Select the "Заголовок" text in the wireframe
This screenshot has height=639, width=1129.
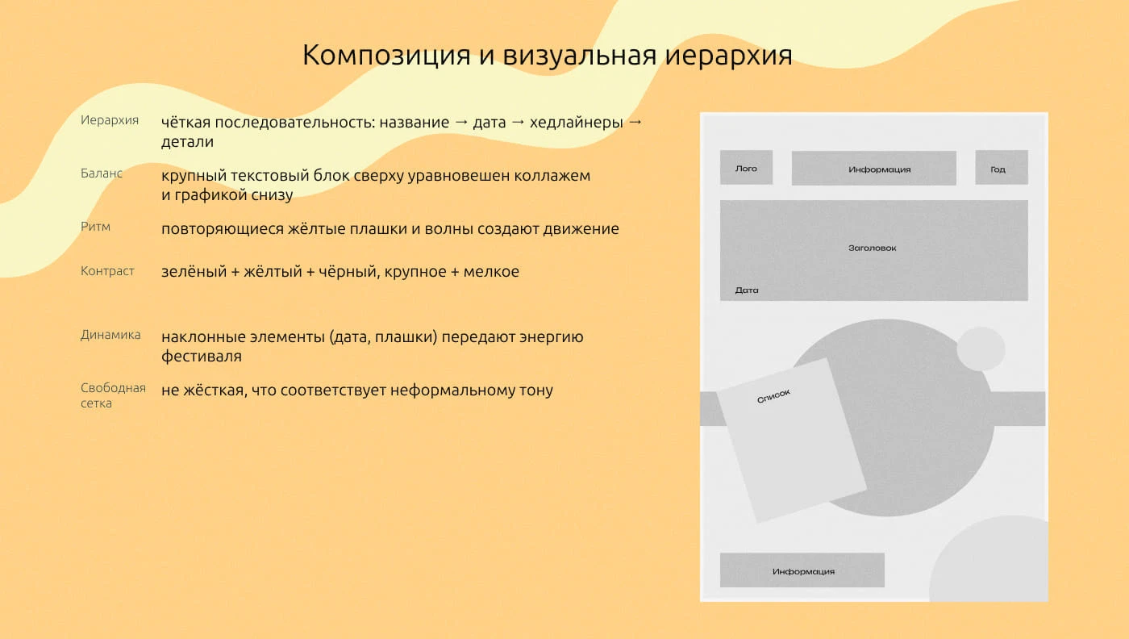873,248
